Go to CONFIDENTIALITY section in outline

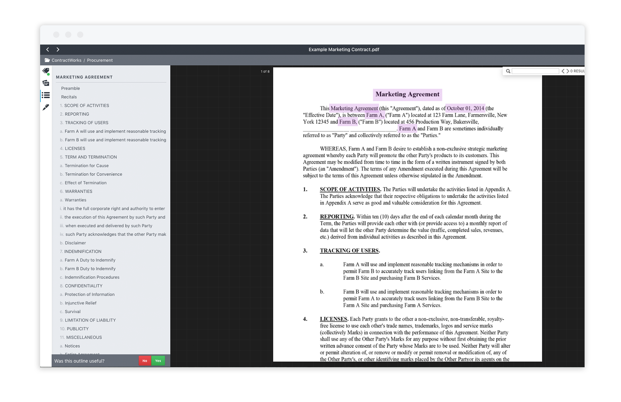pos(84,286)
